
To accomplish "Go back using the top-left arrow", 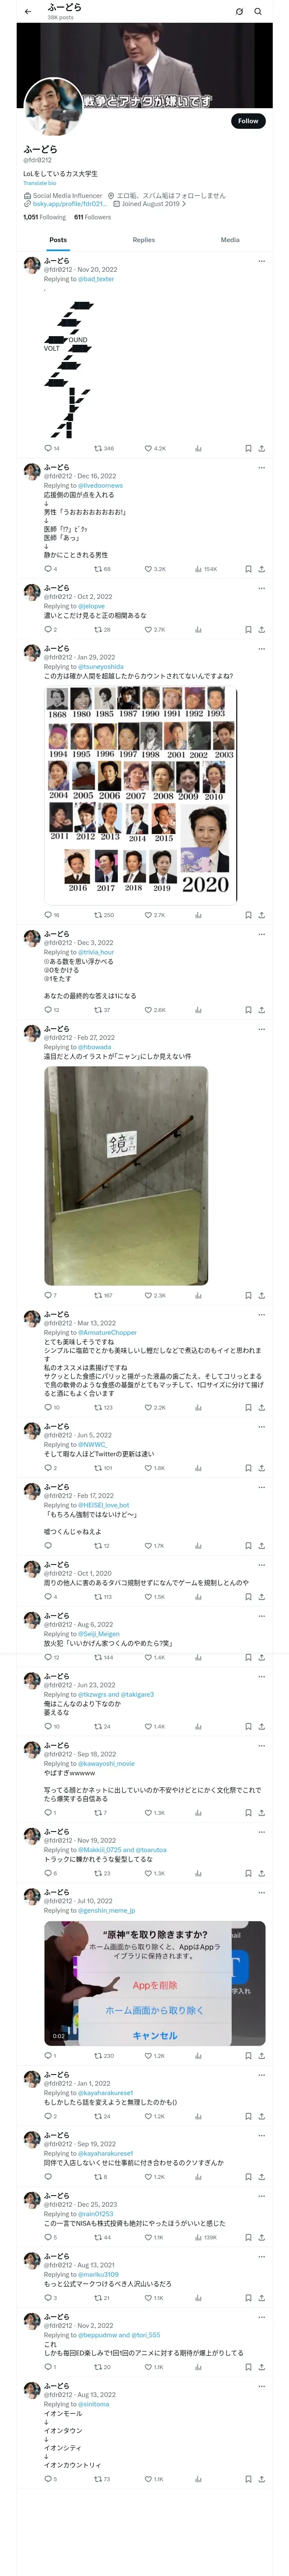I will pyautogui.click(x=28, y=12).
